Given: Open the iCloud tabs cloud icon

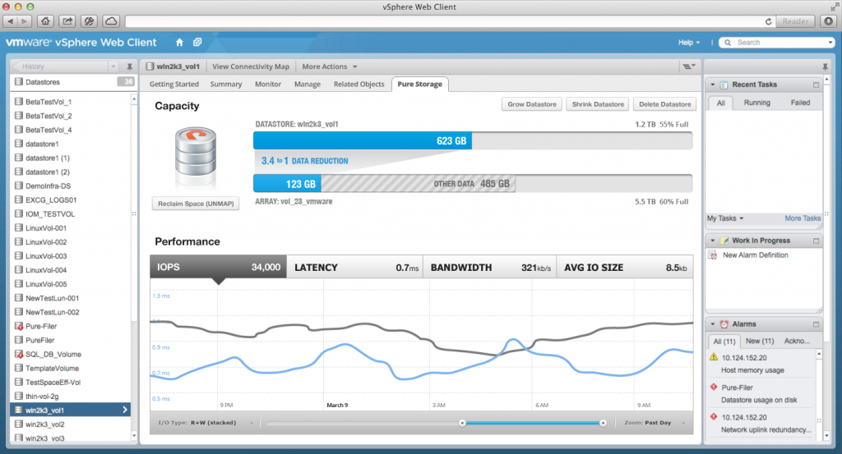Looking at the screenshot, I should pyautogui.click(x=111, y=21).
